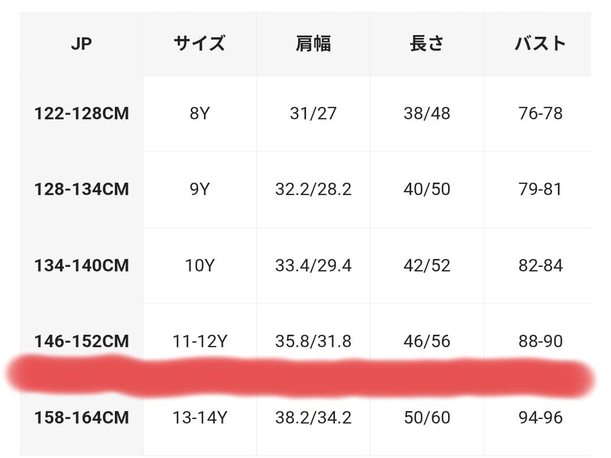Image resolution: width=611 pixels, height=458 pixels.
Task: Click length value 42/52
Action: click(427, 265)
